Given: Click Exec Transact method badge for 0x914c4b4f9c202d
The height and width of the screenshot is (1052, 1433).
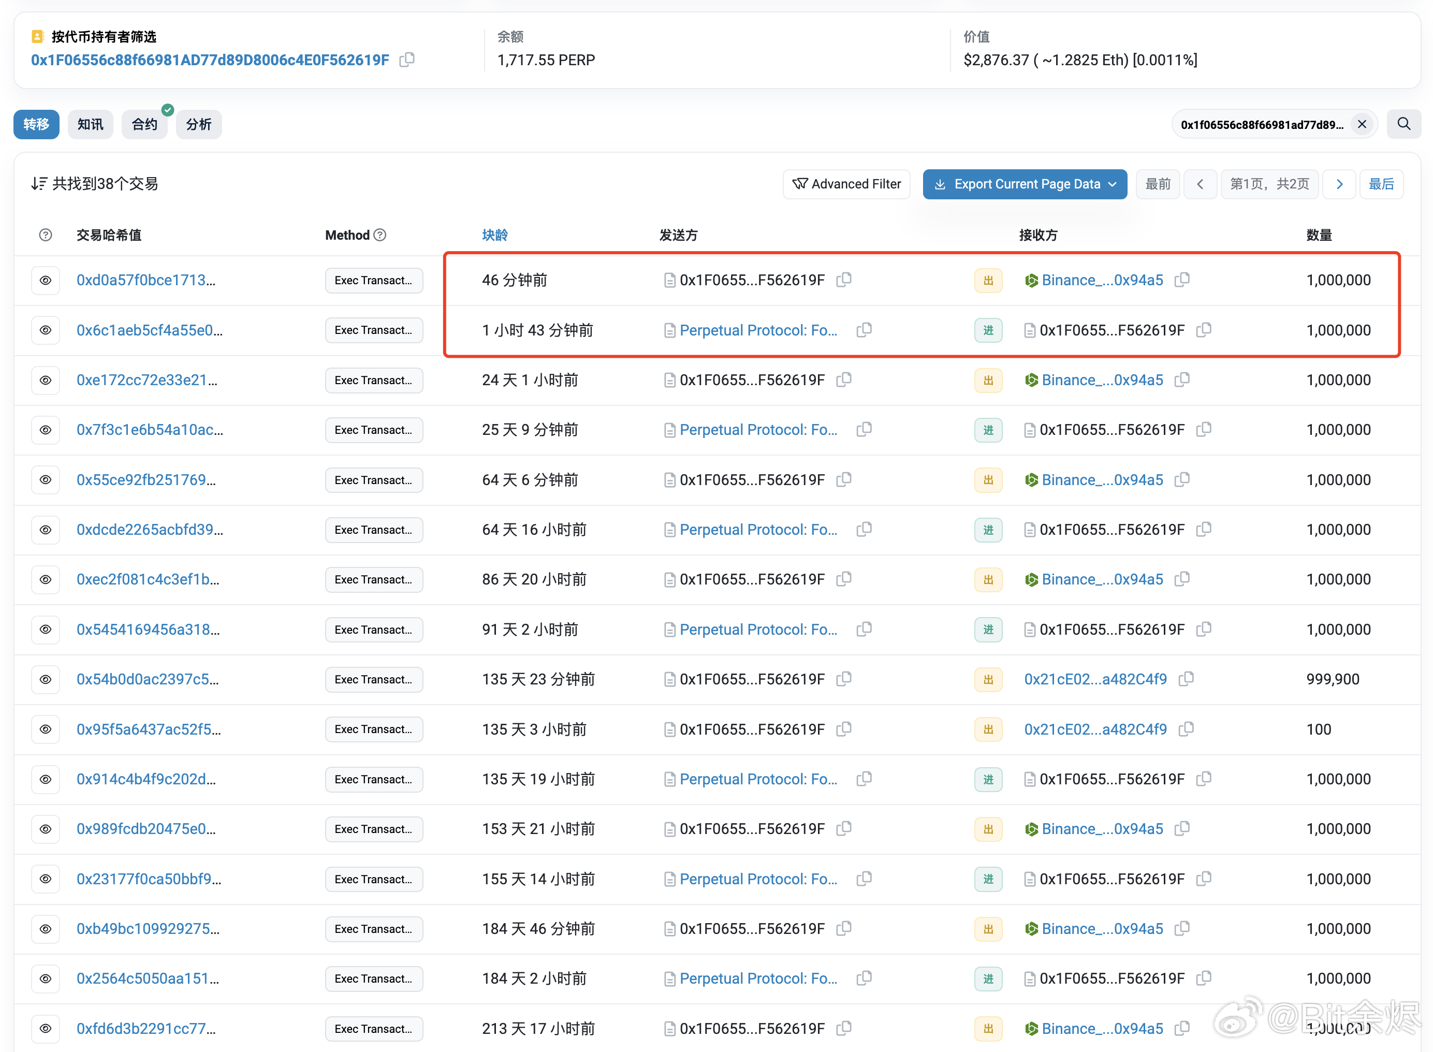Looking at the screenshot, I should [374, 779].
